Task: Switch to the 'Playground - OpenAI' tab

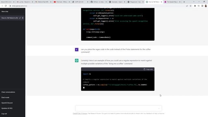Action: [x=135, y=2]
